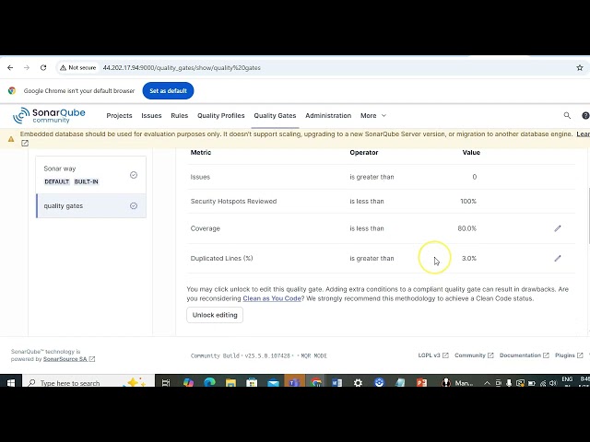Click the SonarQube community logo
Viewport: 590px width, 442px height.
click(49, 115)
